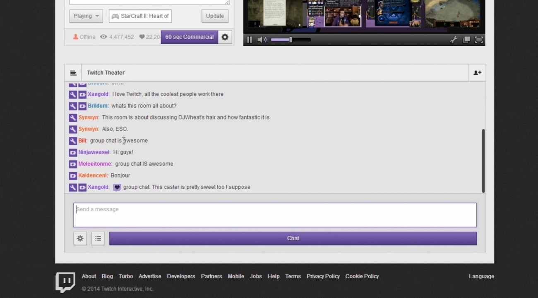Screen dimensions: 538x298
Task: Click Meleeitonme's username
Action: click(95, 164)
